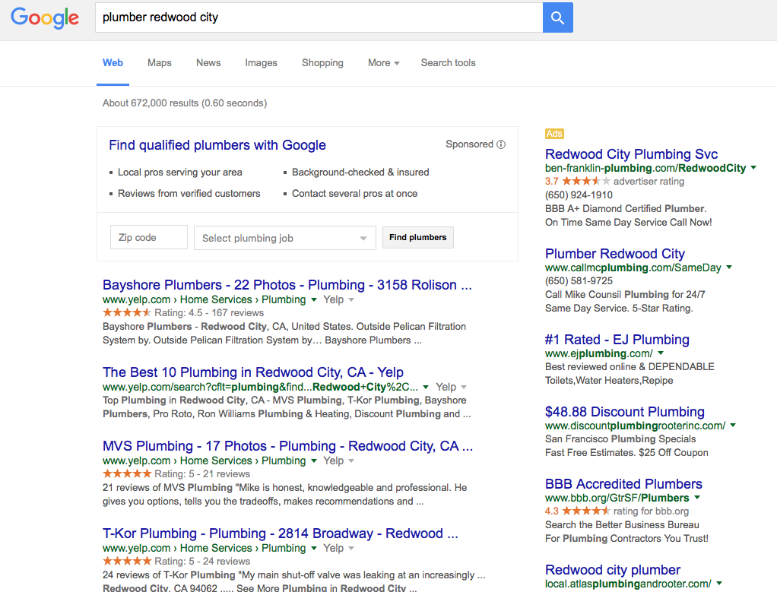
Task: Select the Web tab
Action: click(x=113, y=63)
